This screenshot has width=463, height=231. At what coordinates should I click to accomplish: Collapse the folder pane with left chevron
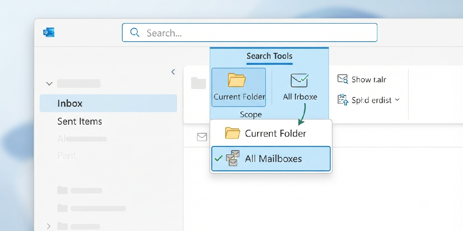click(173, 72)
